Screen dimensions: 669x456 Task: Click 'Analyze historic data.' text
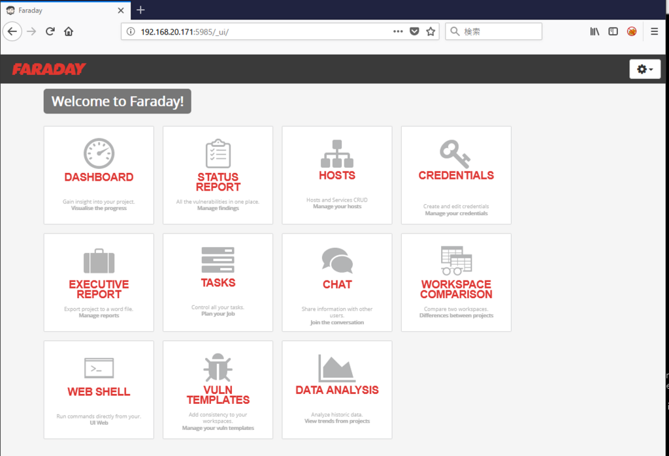pos(337,415)
